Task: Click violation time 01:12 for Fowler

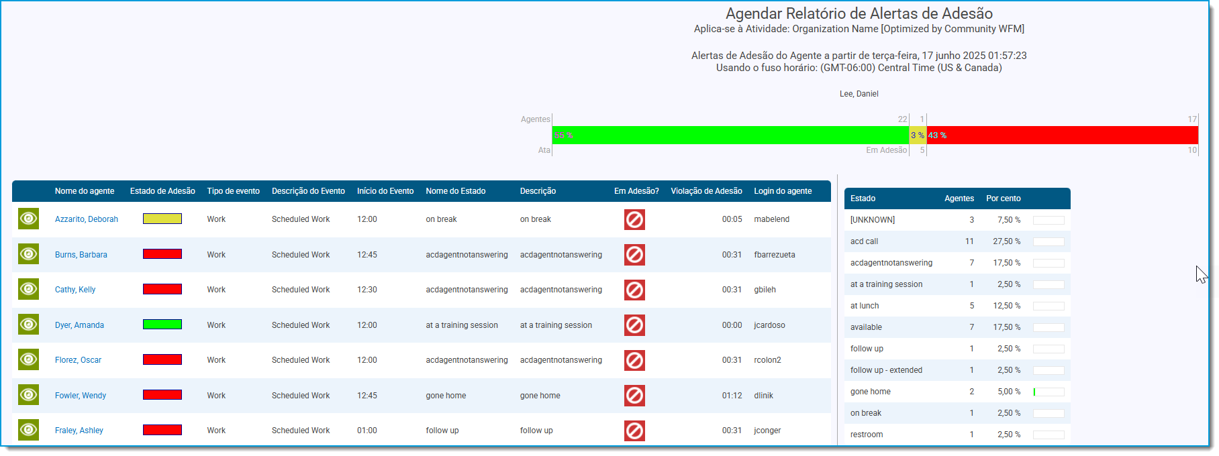Action: pyautogui.click(x=732, y=396)
